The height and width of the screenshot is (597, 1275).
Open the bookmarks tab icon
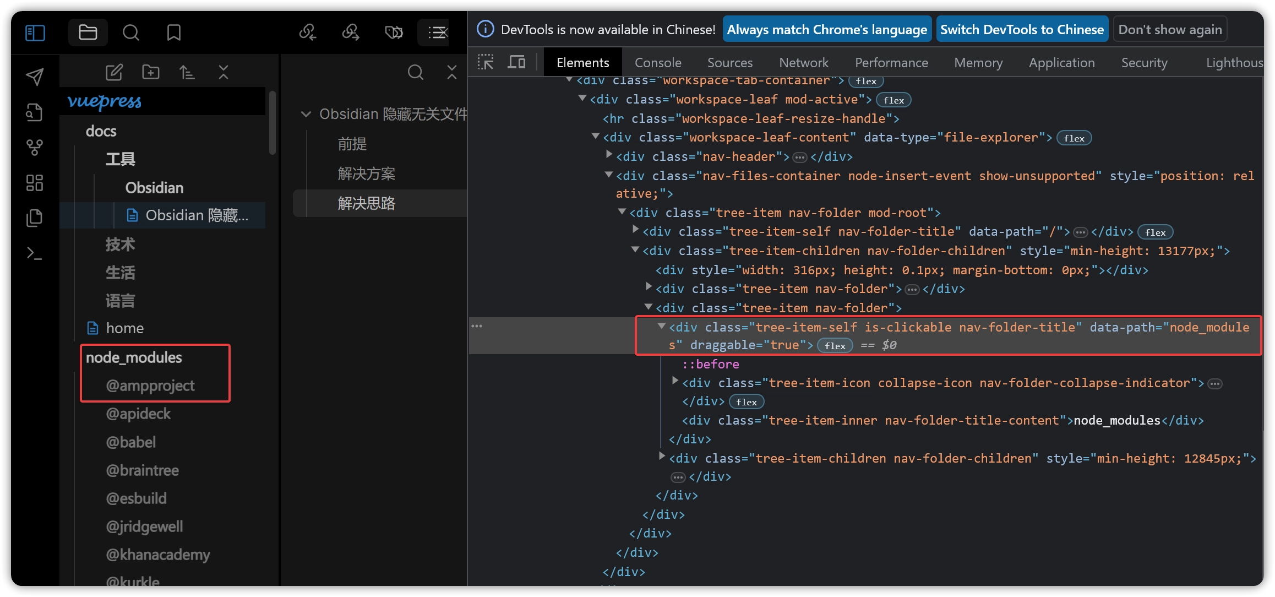coord(174,32)
